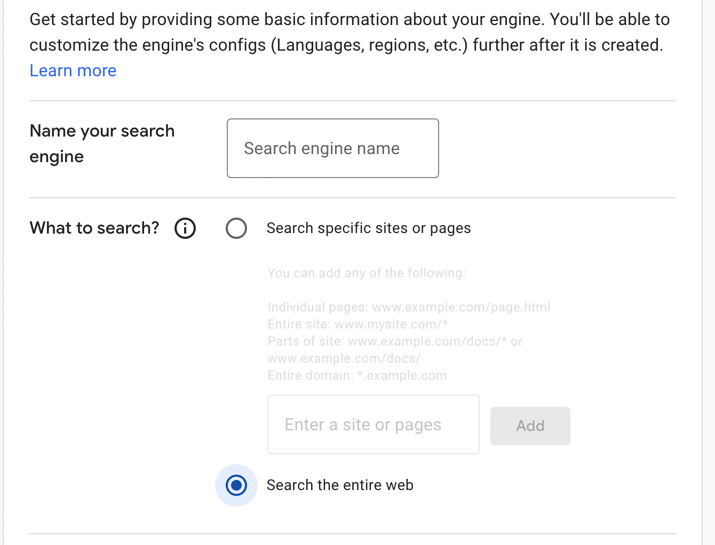Click the 'Search the entire web' label text
The height and width of the screenshot is (545, 715).
pos(340,485)
